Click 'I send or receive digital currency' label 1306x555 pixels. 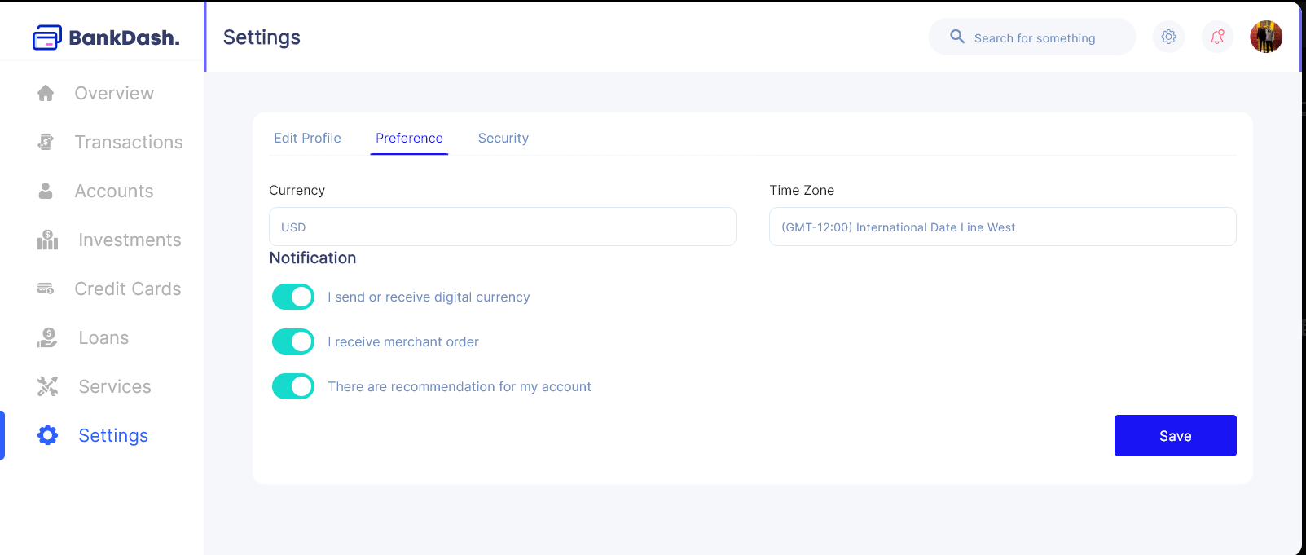pos(429,297)
